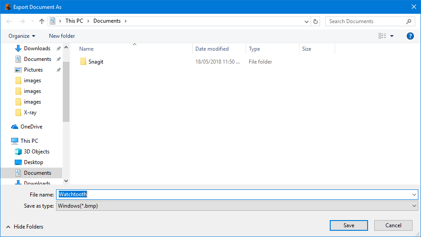Viewport: 421px width, 237px height.
Task: Open recent locations dropdown arrow
Action: click(32, 21)
